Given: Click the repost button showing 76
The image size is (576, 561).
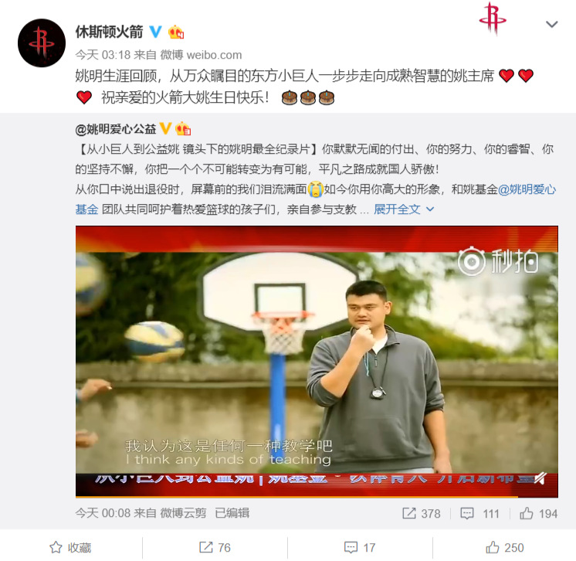Looking at the screenshot, I should click(x=215, y=547).
